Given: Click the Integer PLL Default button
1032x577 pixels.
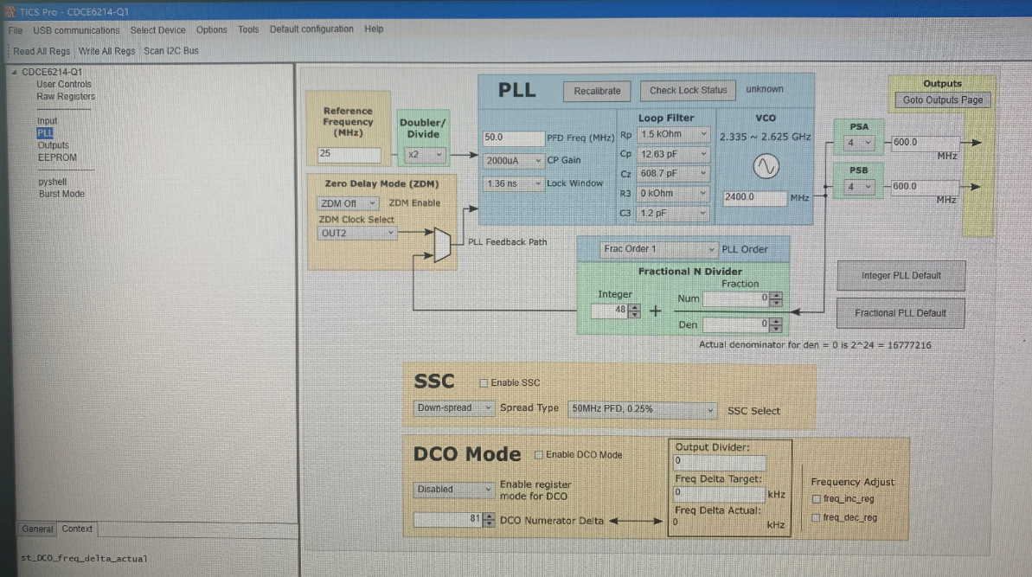Looking at the screenshot, I should tap(901, 276).
